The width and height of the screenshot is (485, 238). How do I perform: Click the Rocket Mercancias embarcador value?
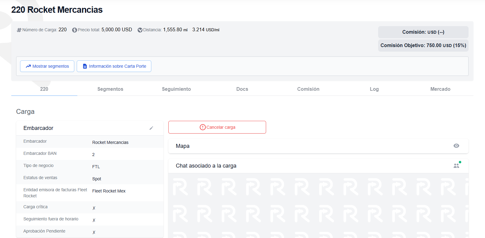pyautogui.click(x=110, y=142)
